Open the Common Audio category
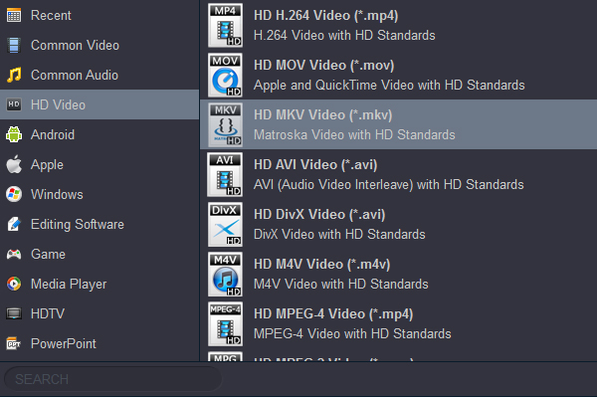This screenshot has width=597, height=397. pyautogui.click(x=99, y=75)
